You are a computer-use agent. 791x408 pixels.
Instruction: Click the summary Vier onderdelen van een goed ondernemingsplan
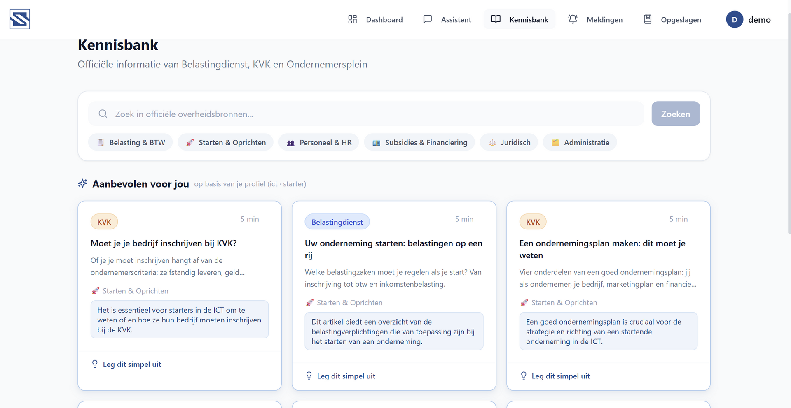pyautogui.click(x=608, y=278)
